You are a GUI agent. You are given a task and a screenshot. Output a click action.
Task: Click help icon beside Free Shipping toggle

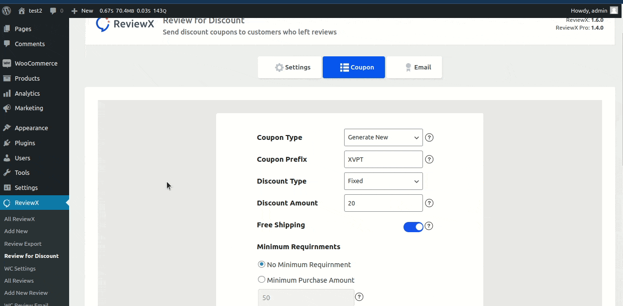pos(429,226)
